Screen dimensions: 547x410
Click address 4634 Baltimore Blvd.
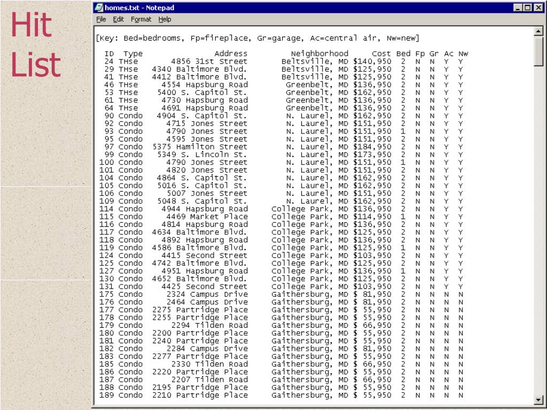click(200, 232)
